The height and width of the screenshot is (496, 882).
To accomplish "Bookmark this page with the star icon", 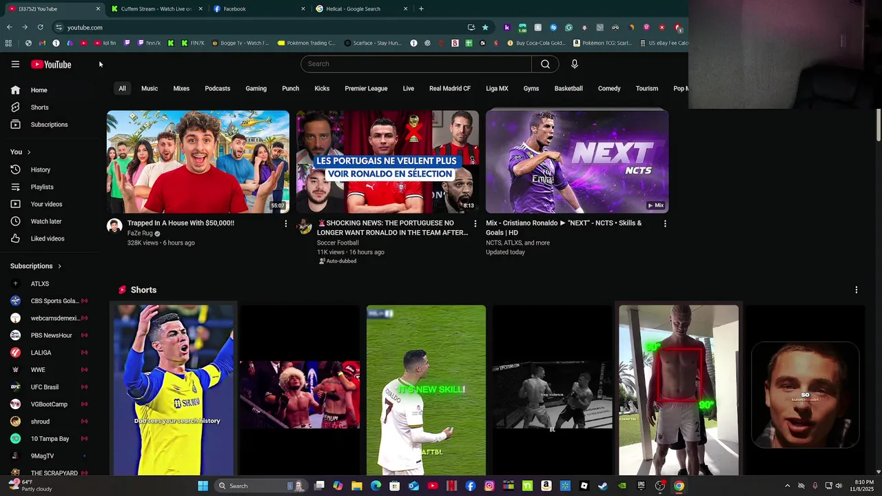I will [x=485, y=28].
